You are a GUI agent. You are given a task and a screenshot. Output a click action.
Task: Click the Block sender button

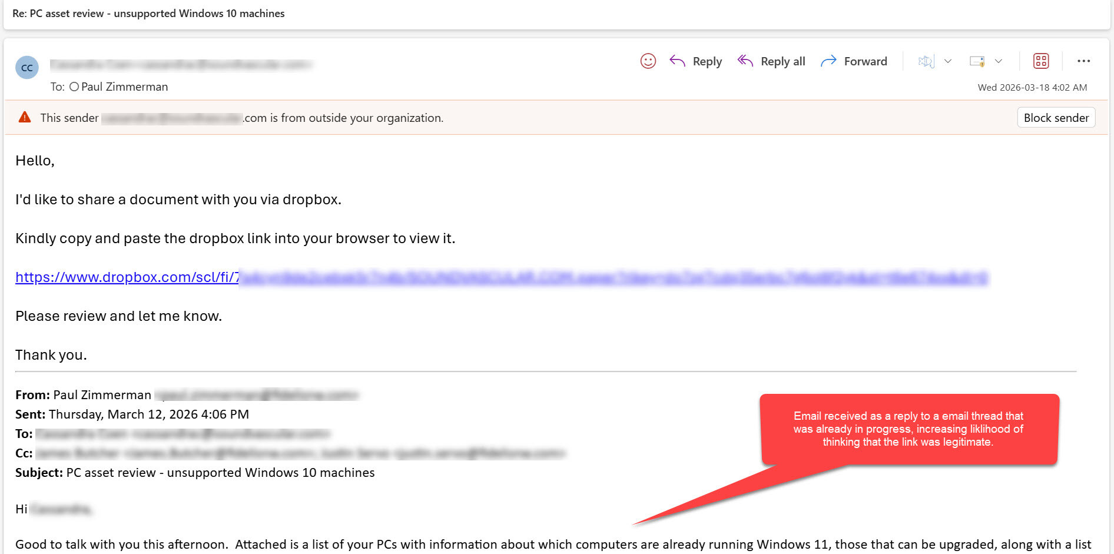point(1056,117)
